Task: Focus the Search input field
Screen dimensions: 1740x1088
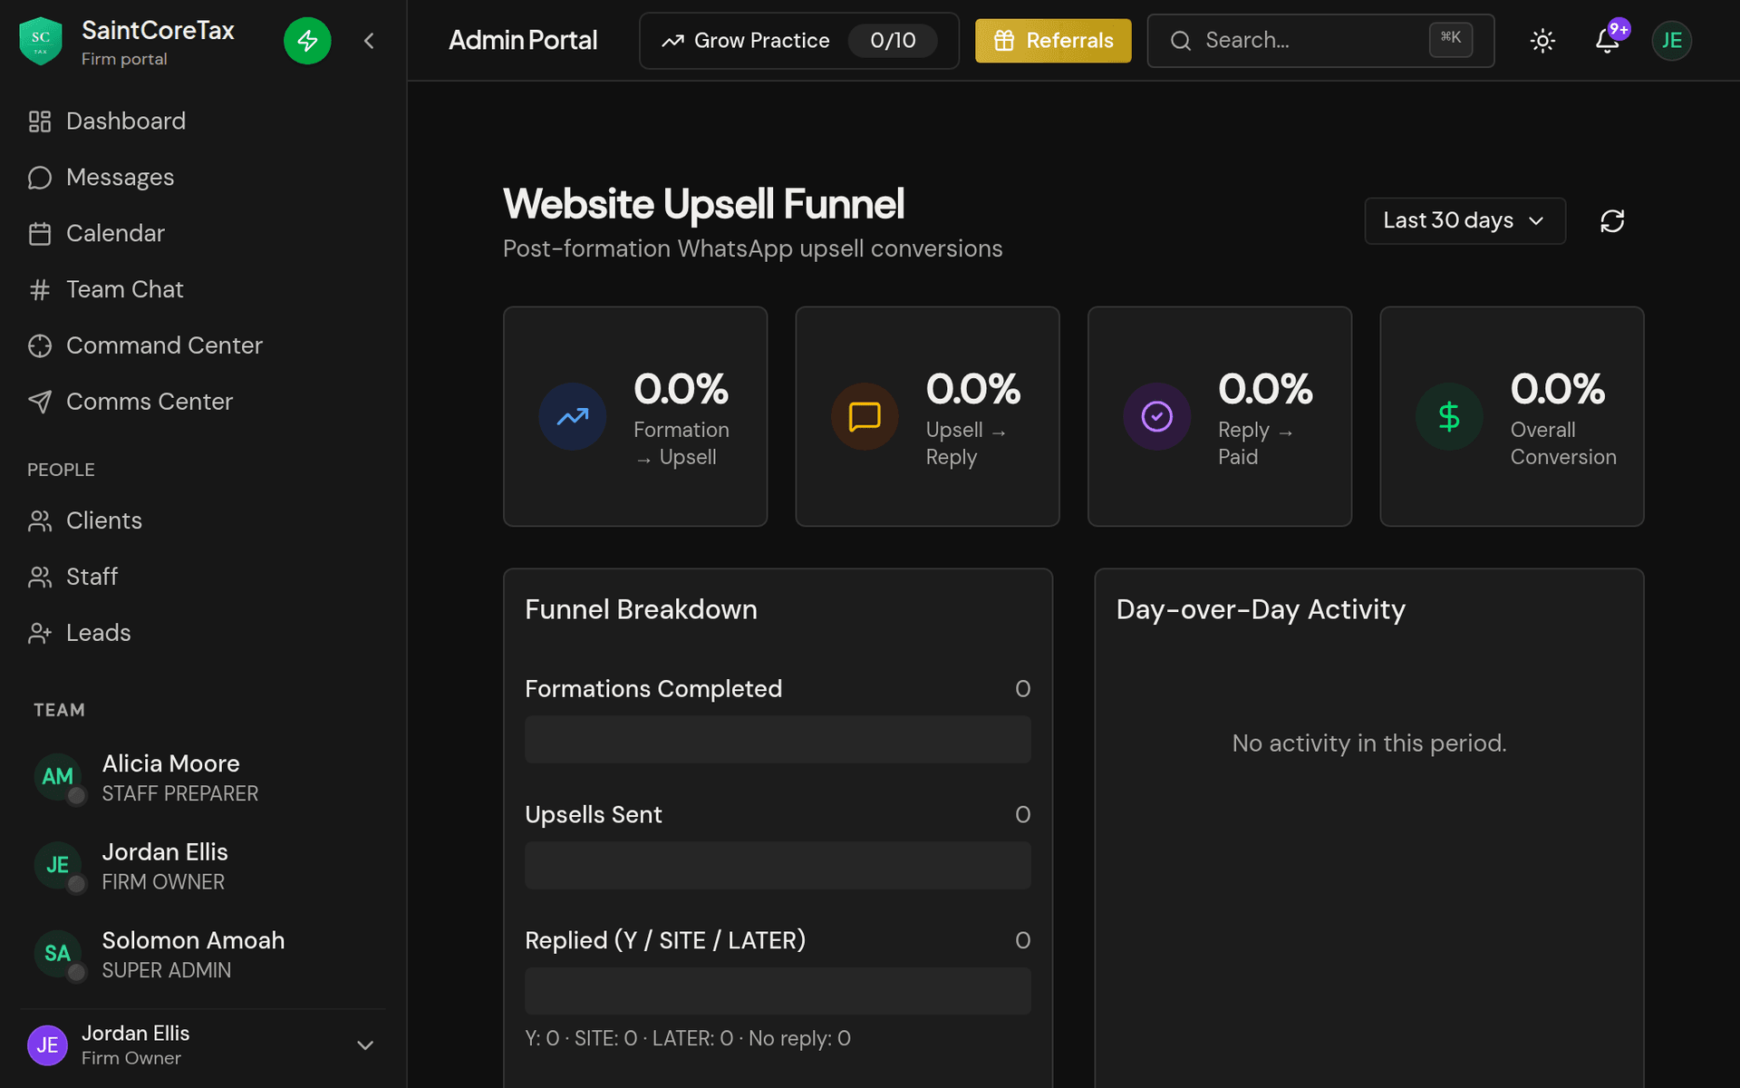Action: 1320,41
